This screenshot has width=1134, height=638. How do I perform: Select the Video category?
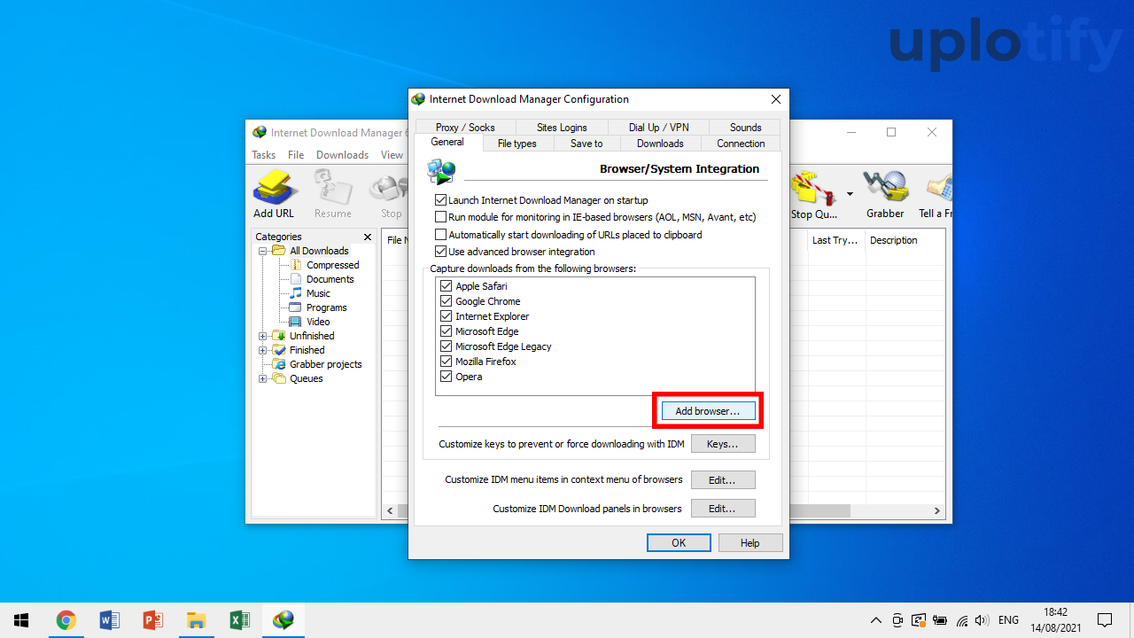(318, 322)
